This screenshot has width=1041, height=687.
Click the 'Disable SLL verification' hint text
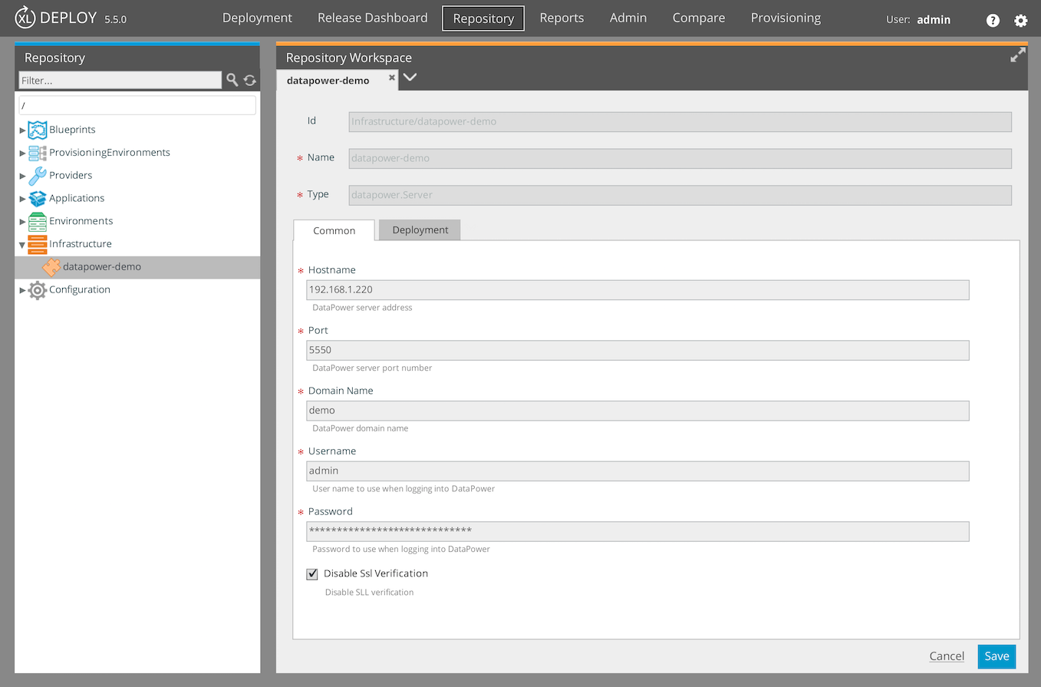[x=369, y=593]
